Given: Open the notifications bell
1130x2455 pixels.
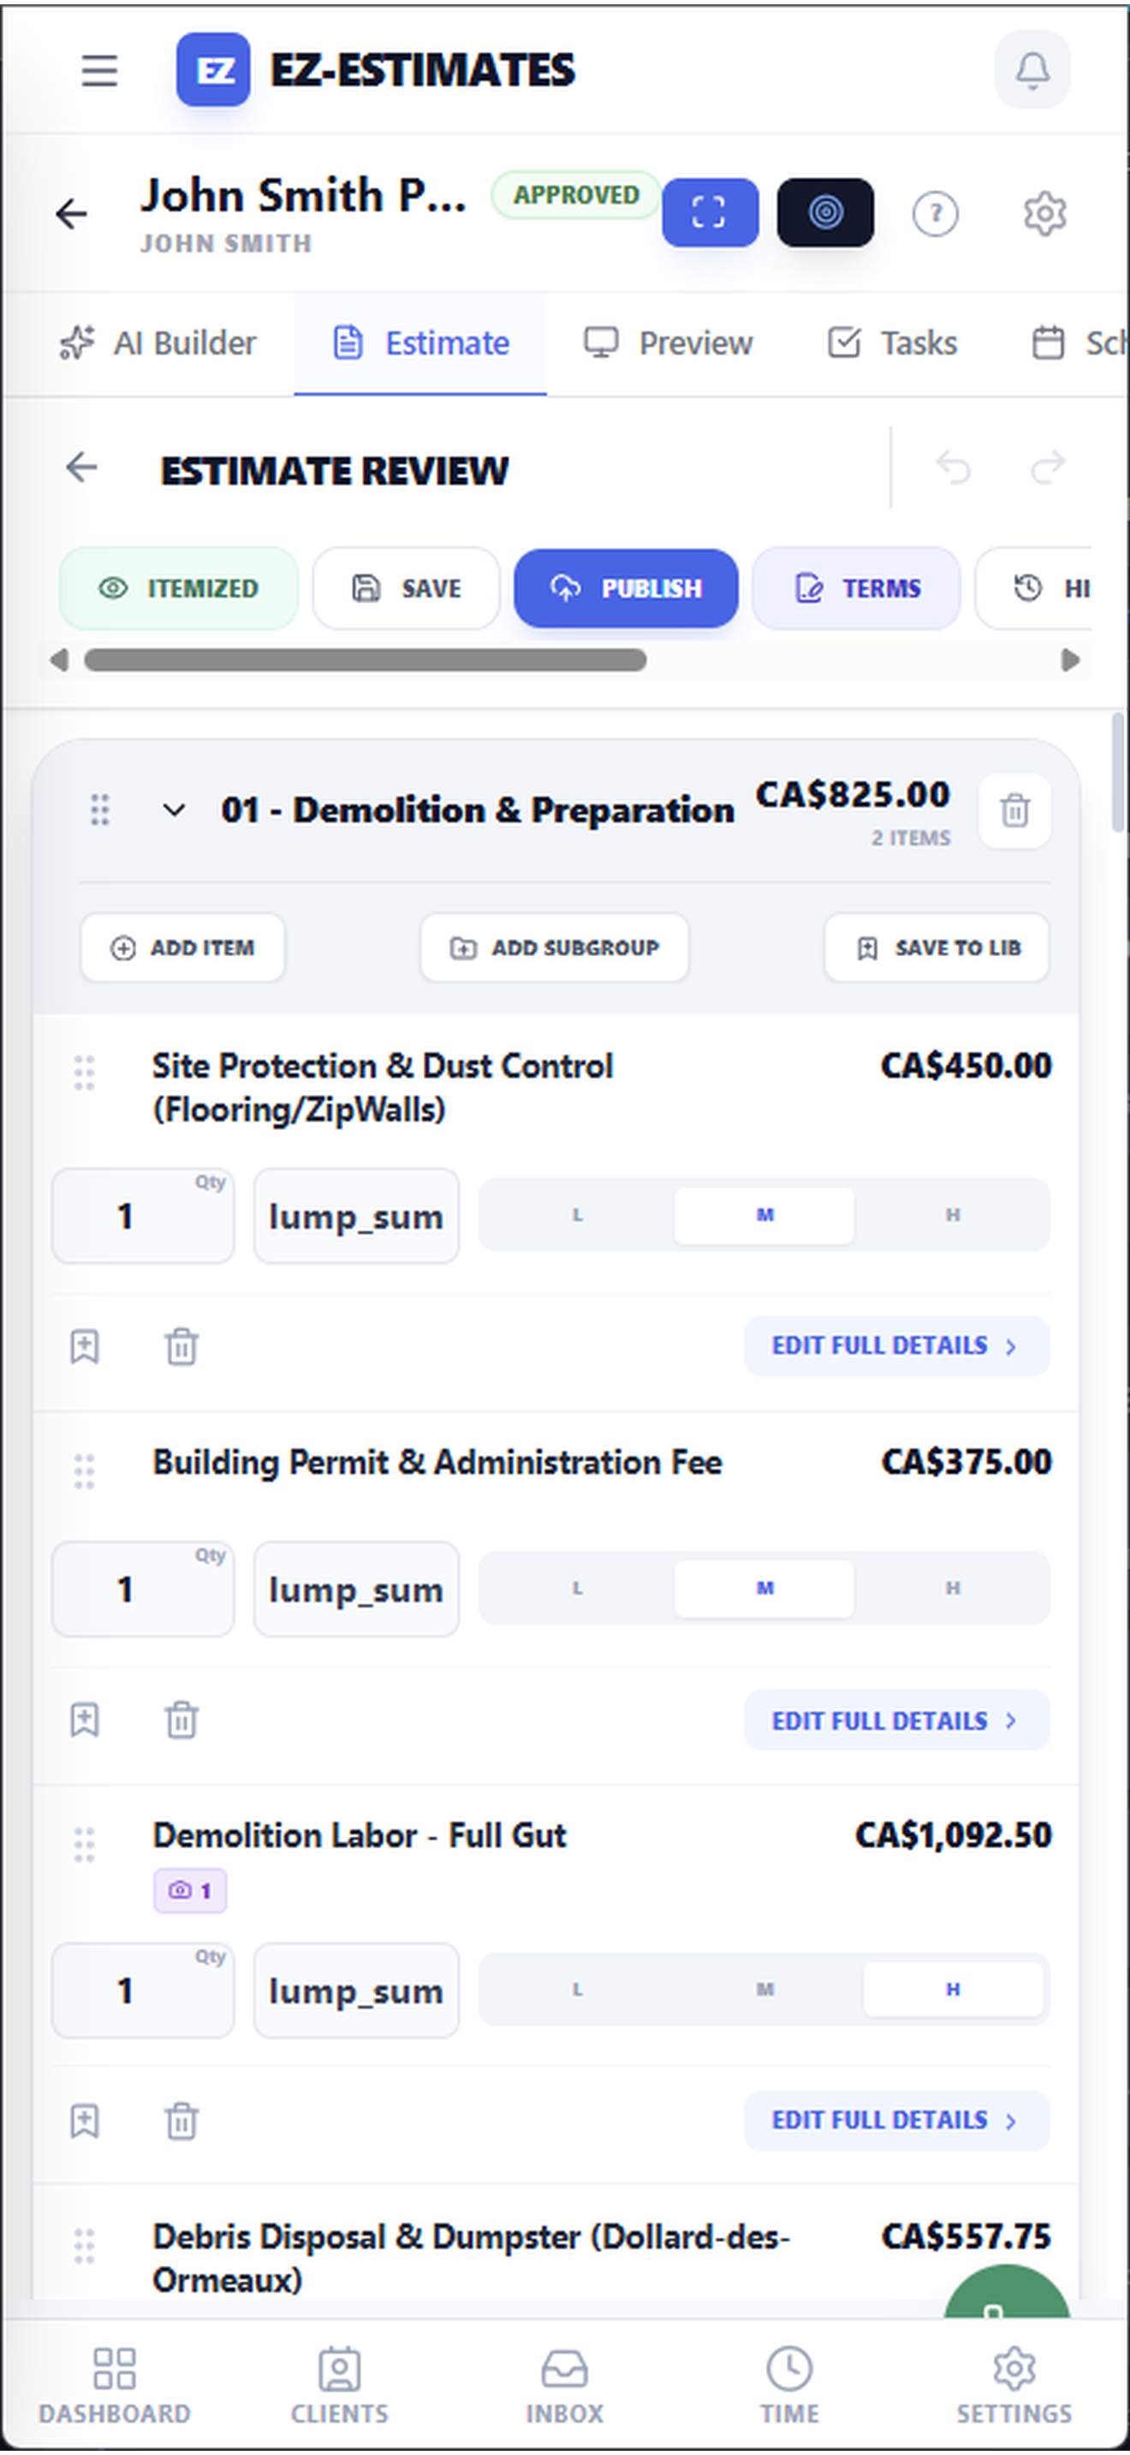Looking at the screenshot, I should pyautogui.click(x=1032, y=68).
